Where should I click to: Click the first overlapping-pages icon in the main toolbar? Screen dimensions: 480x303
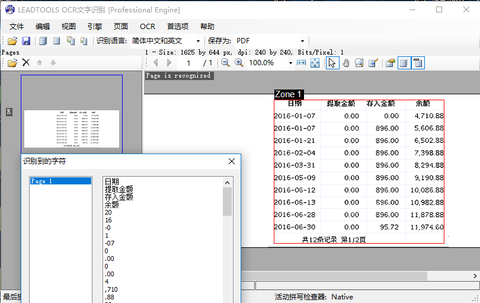(71, 41)
